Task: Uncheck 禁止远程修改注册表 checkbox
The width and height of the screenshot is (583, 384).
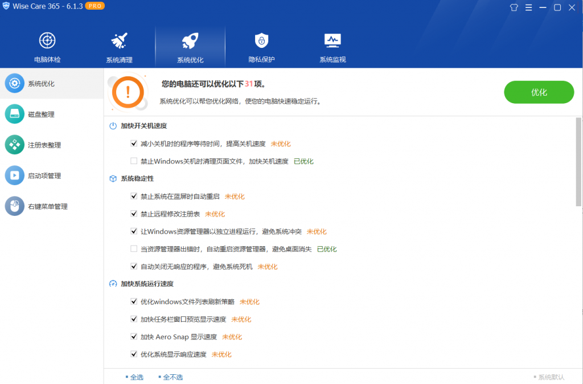Action: (134, 214)
